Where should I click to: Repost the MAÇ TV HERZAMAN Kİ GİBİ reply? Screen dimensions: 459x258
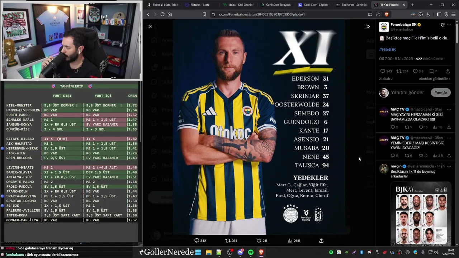[x=407, y=127]
